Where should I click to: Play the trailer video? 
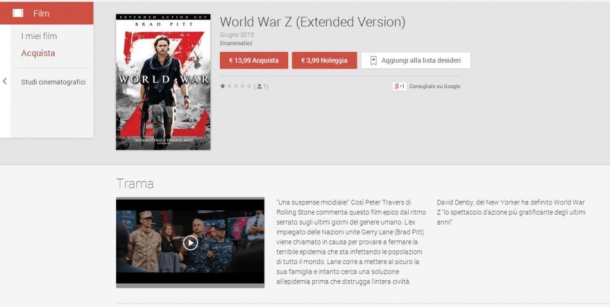(x=190, y=242)
